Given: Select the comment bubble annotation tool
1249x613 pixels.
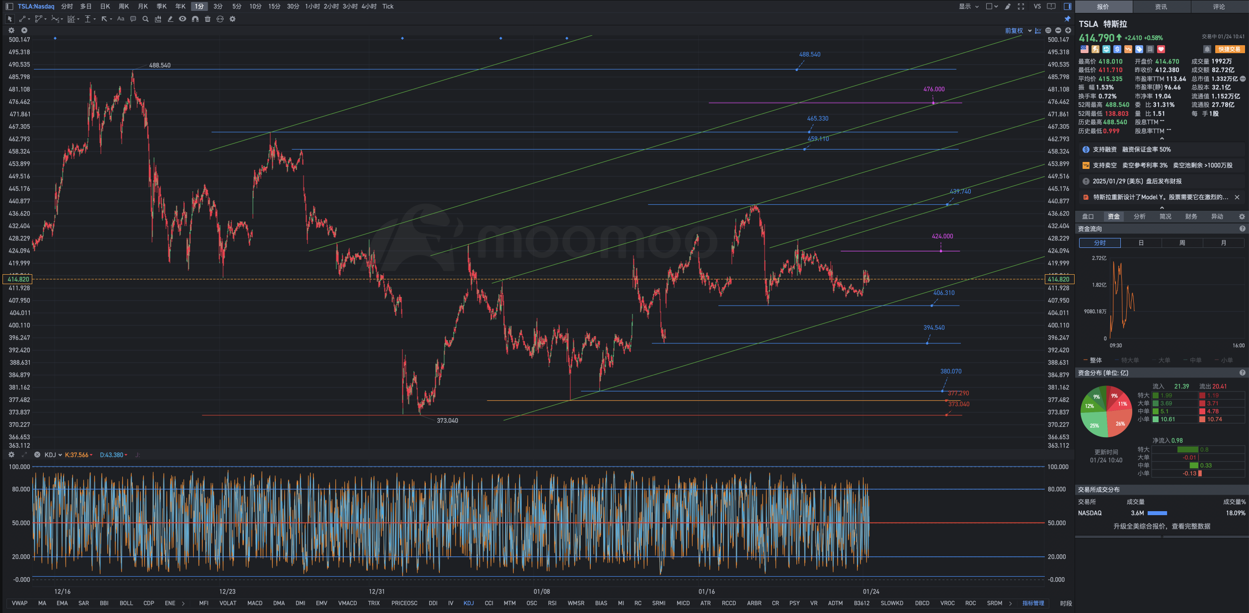Looking at the screenshot, I should click(133, 19).
